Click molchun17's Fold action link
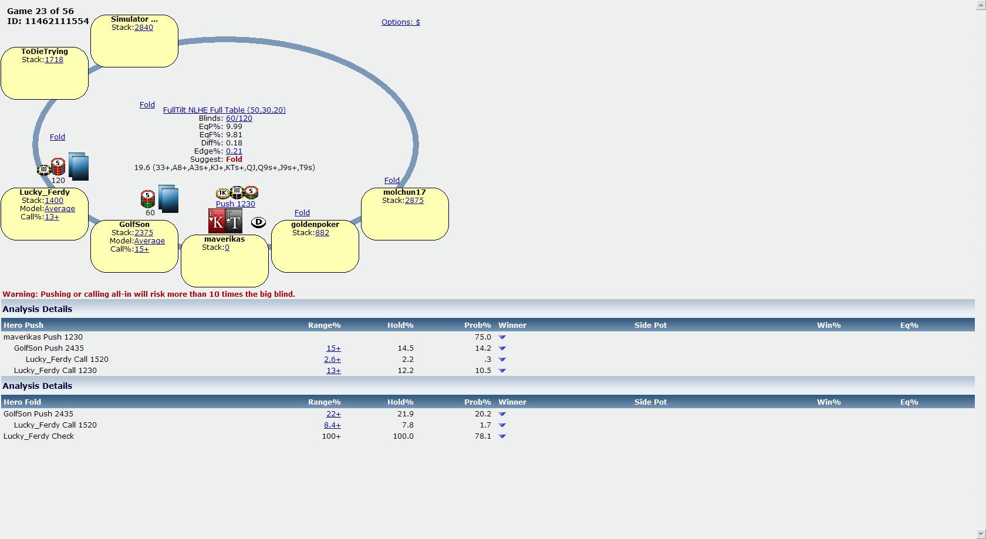The width and height of the screenshot is (986, 539). click(x=392, y=180)
